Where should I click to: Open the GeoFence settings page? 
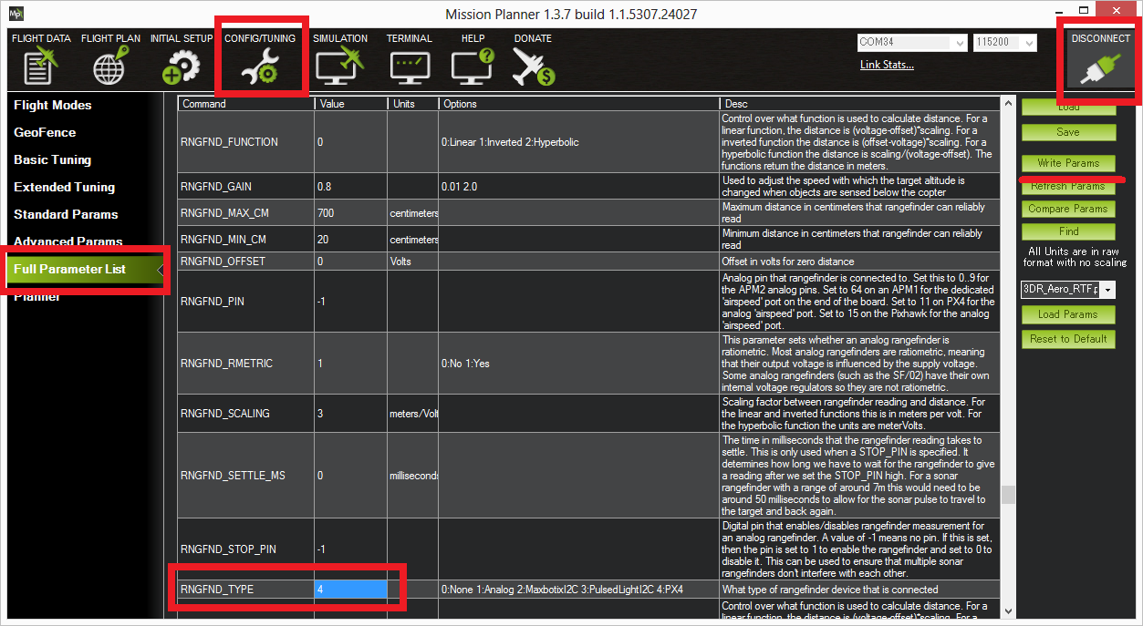(x=45, y=132)
